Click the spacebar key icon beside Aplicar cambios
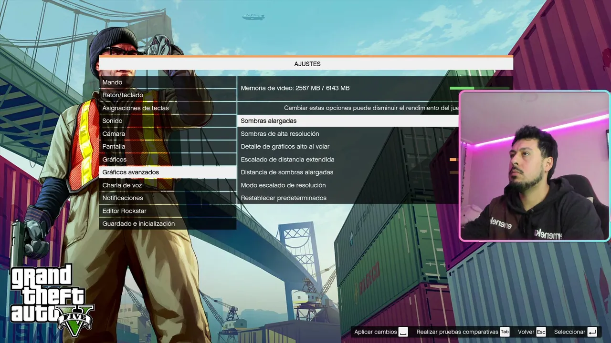611x343 pixels. tap(403, 332)
